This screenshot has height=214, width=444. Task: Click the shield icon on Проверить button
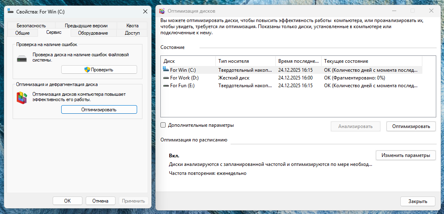87,70
